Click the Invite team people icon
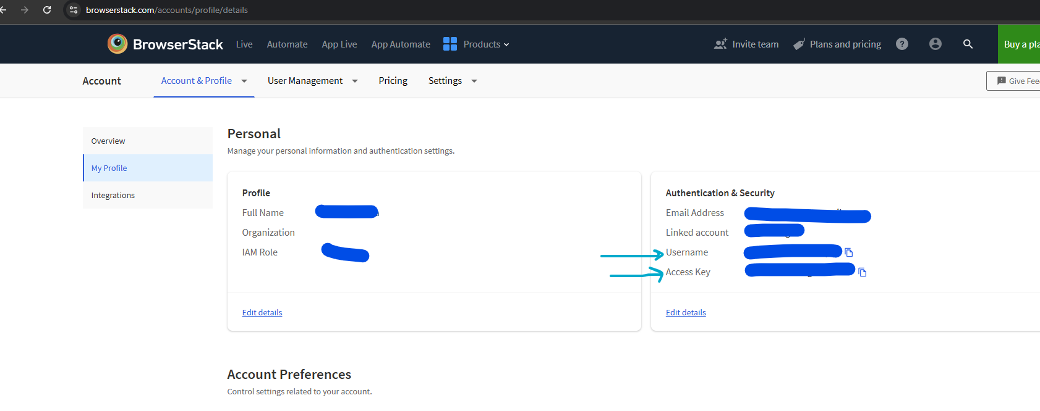This screenshot has height=411, width=1040. click(x=720, y=44)
